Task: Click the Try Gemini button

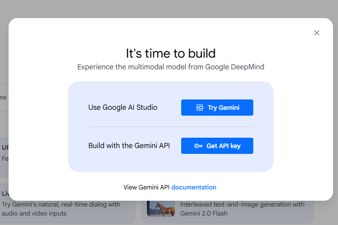Action: 217,108
